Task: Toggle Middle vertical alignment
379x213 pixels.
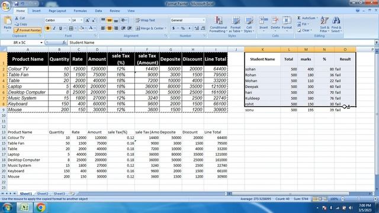Action: tap(110, 20)
